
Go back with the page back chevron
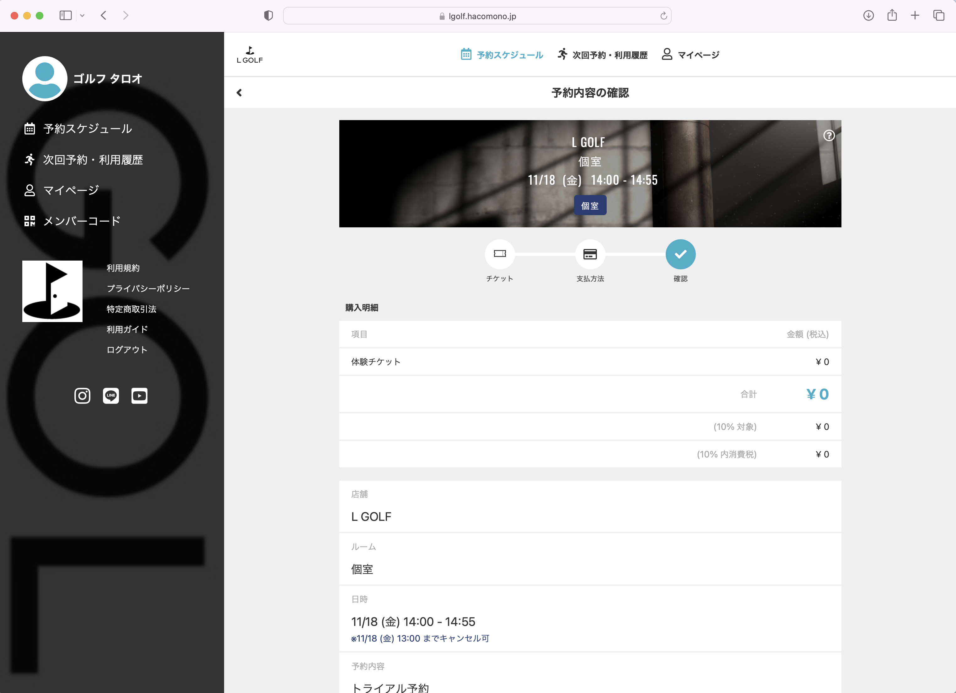(x=239, y=93)
